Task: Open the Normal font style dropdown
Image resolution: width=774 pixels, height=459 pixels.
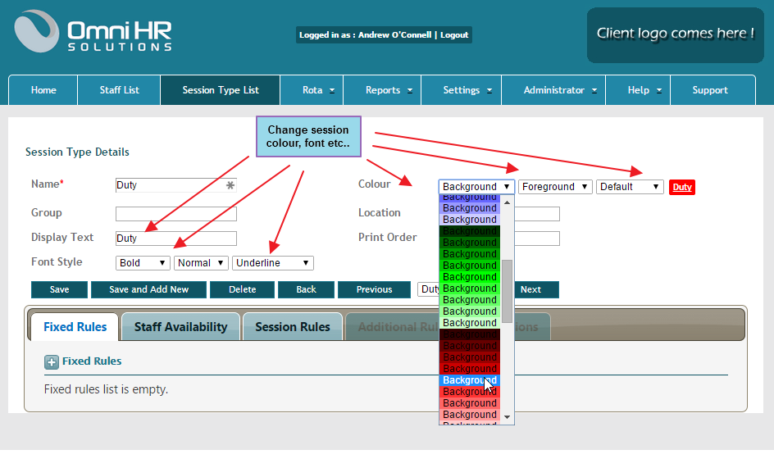Action: [200, 263]
